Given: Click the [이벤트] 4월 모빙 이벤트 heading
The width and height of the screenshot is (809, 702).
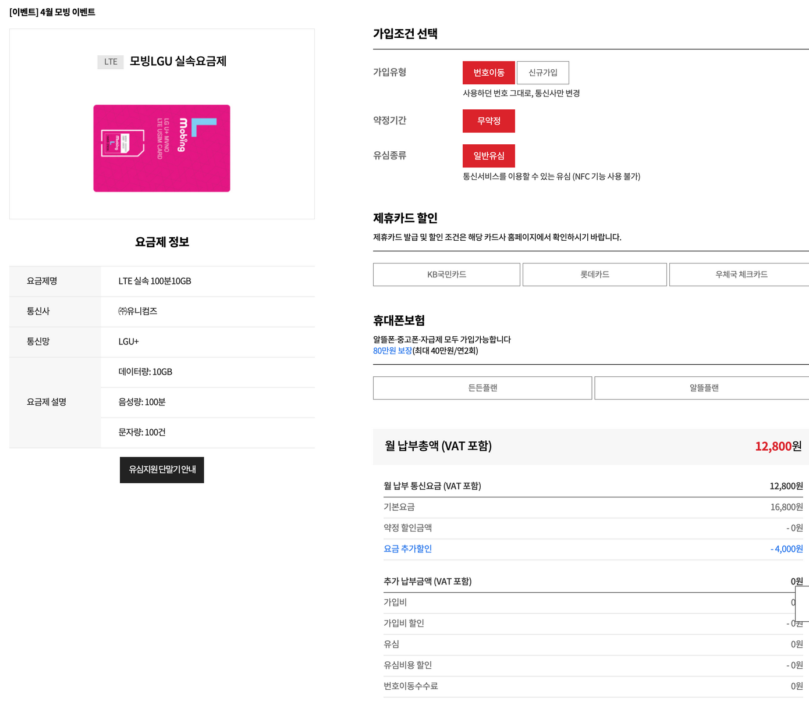Looking at the screenshot, I should [52, 12].
